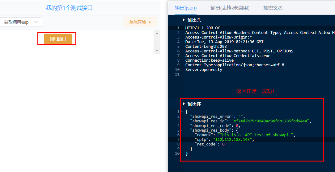Click the Access-Control-Allow-Headers line
Screen dimensions: 335x172
260,33
